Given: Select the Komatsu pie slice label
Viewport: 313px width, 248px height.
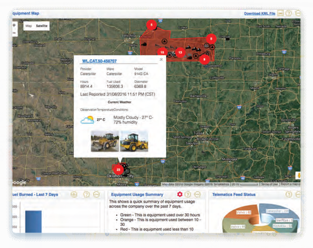Looking at the screenshot, I should [x=283, y=226].
